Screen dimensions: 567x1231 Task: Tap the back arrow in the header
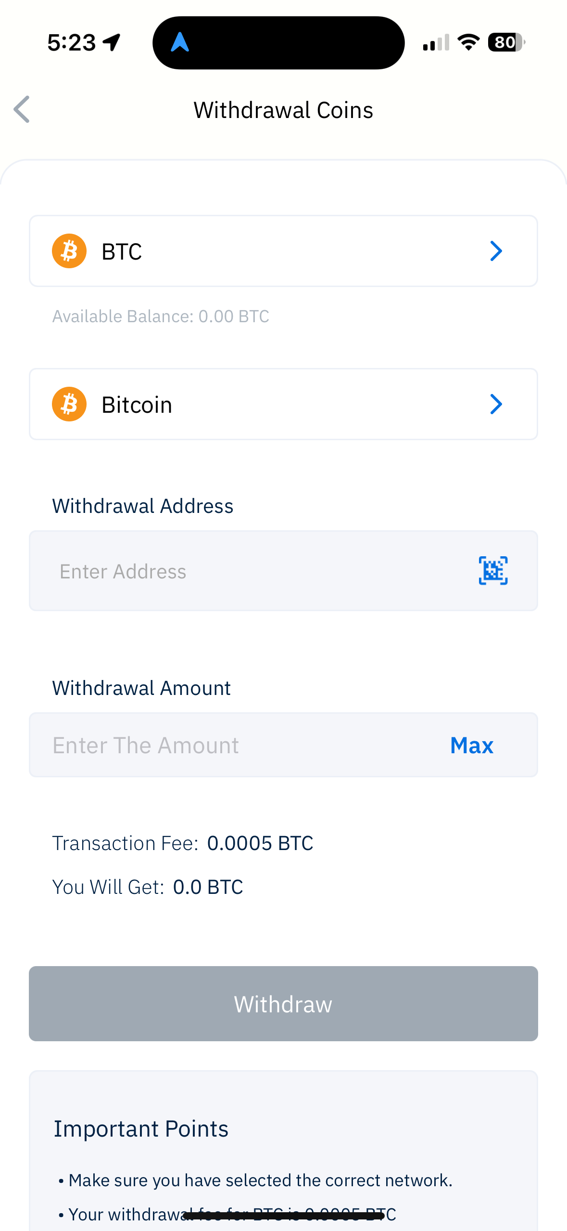22,109
